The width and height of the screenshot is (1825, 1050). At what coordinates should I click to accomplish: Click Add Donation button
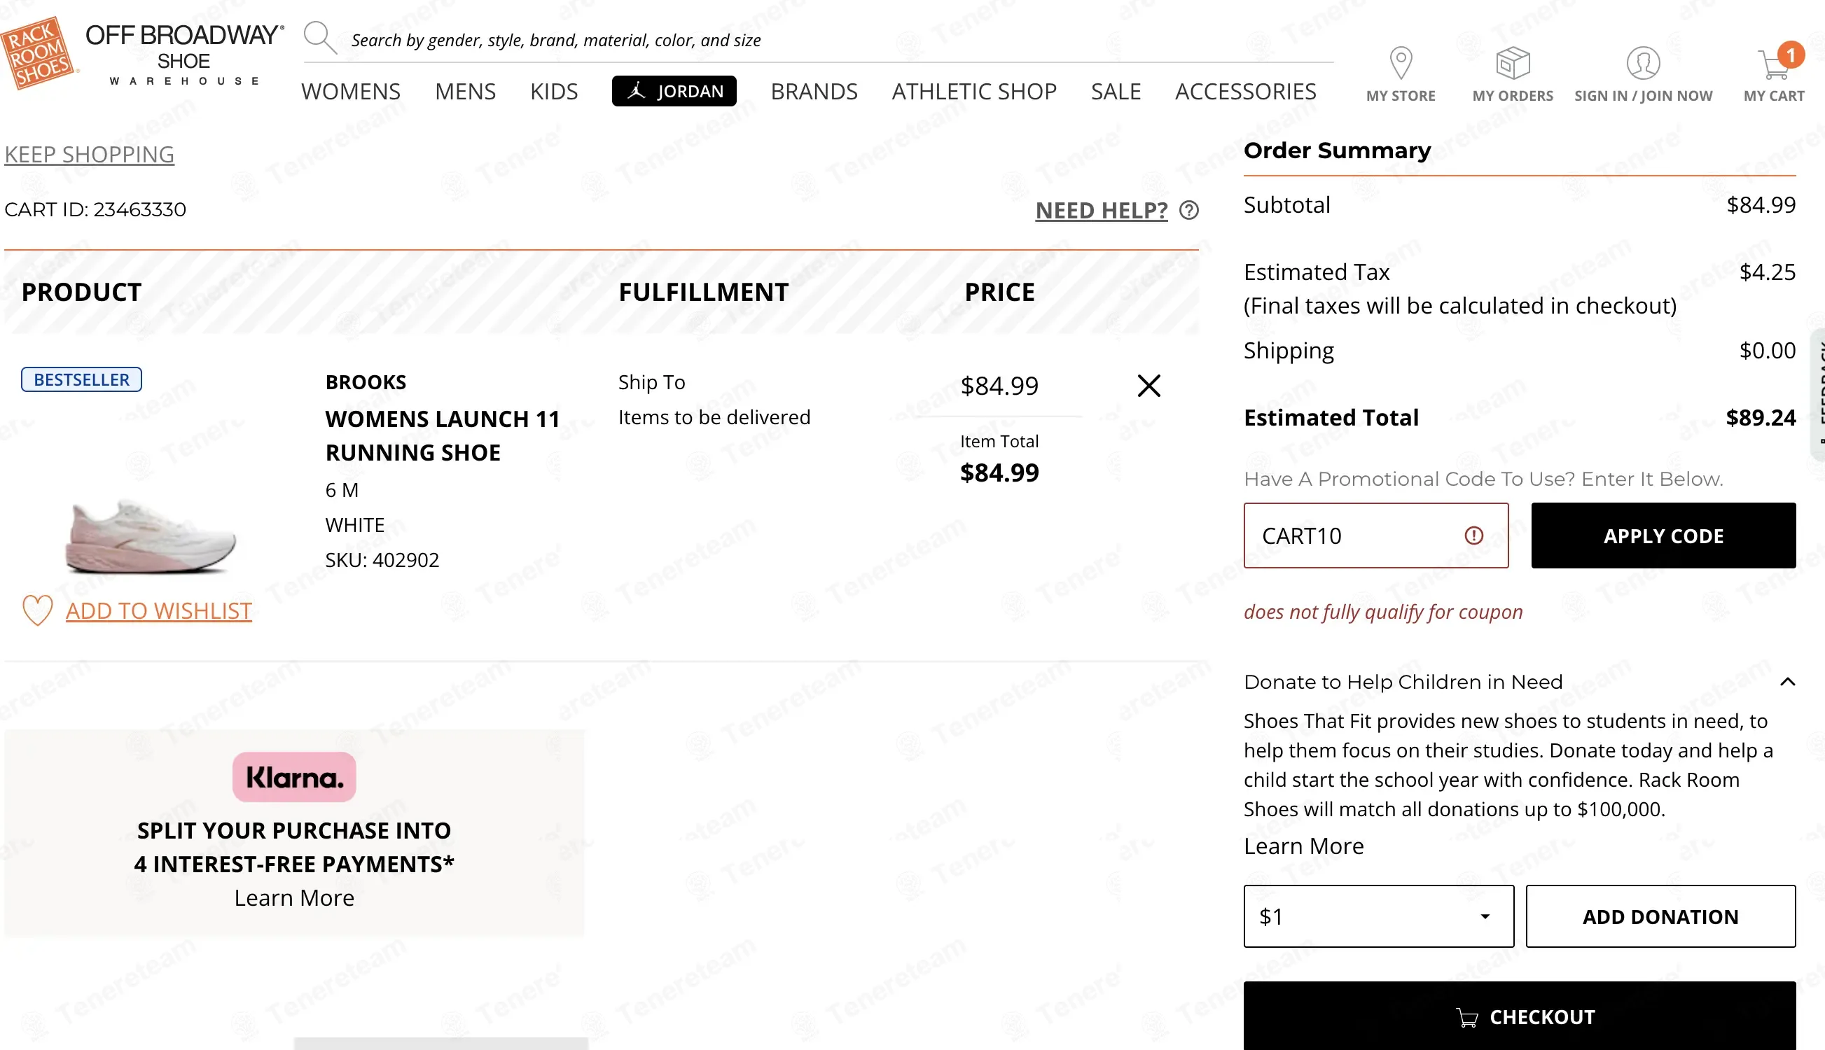(x=1660, y=916)
